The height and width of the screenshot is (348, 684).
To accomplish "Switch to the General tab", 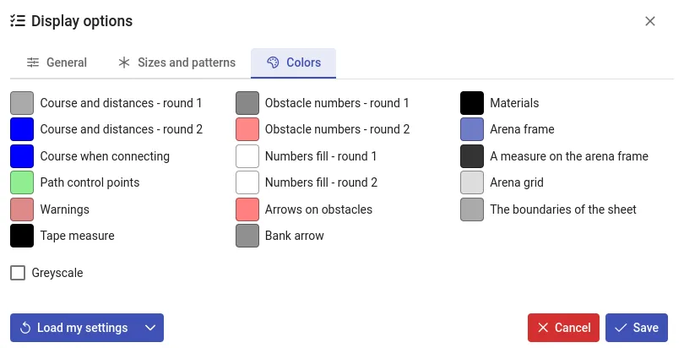I will (57, 63).
